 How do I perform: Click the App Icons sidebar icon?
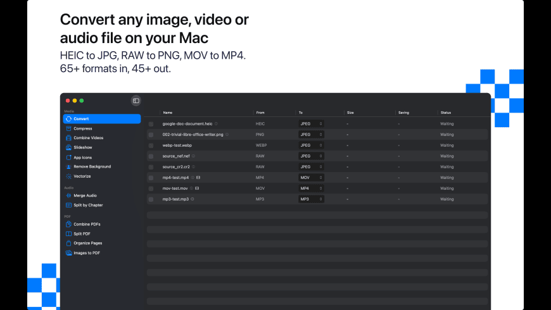[x=68, y=158]
